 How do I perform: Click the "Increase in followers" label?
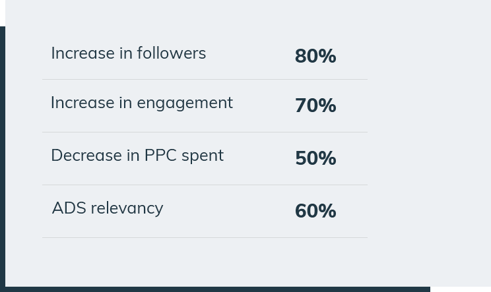129,53
